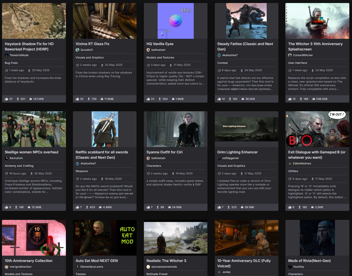Click file size icon beside 28.1MB
The image size is (352, 276).
click(x=242, y=207)
